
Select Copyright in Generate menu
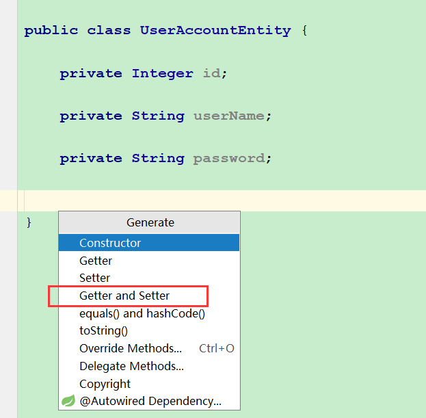[149, 384]
